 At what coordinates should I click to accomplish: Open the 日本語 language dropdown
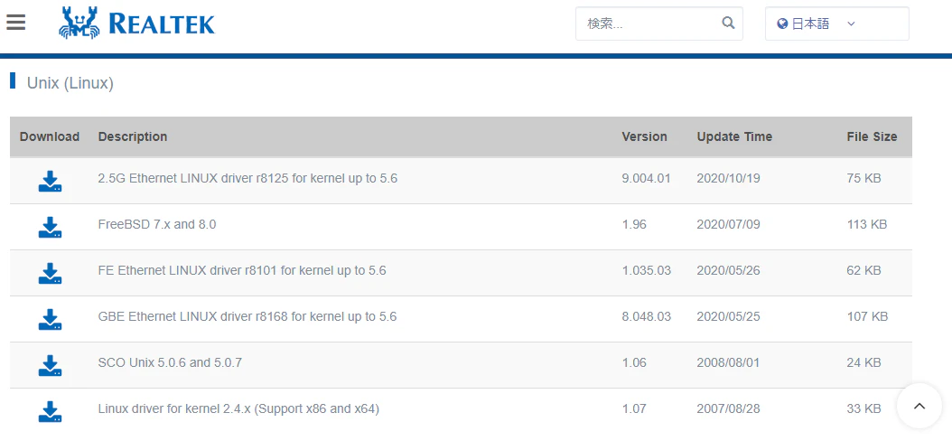(x=836, y=23)
